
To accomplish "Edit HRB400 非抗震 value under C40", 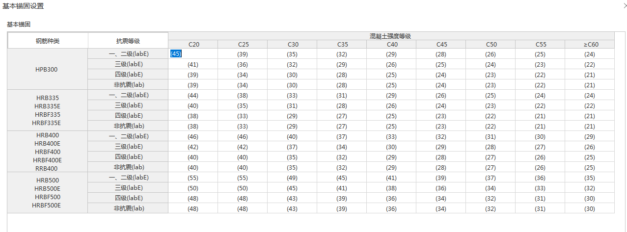I will (391, 167).
